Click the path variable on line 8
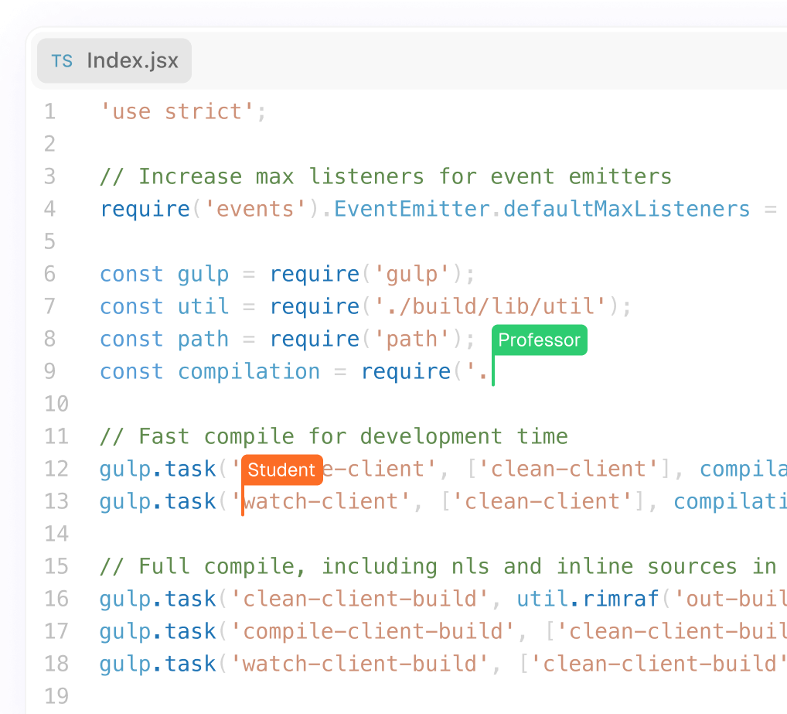Viewport: 787px width, 714px height. tap(203, 340)
